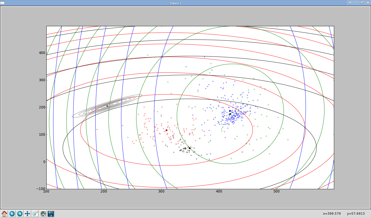Click the 500 tick label on x-axis
Screen dimensions: 371x218
pyautogui.click(x=276, y=191)
